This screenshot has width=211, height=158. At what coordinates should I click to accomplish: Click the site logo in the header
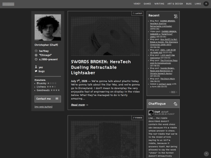[x=8, y=4]
